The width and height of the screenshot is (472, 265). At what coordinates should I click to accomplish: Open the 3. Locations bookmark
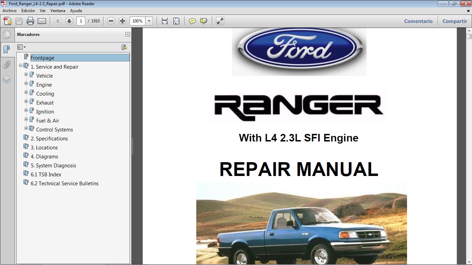click(x=44, y=148)
